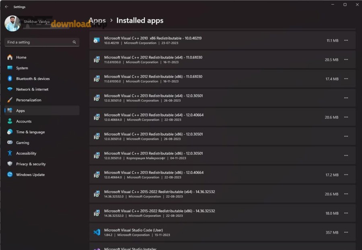
Task: Click the Windows Update sync icon
Action: [x=10, y=174]
